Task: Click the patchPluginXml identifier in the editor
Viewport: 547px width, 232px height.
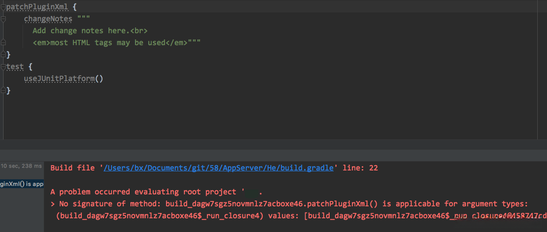Action: point(37,7)
